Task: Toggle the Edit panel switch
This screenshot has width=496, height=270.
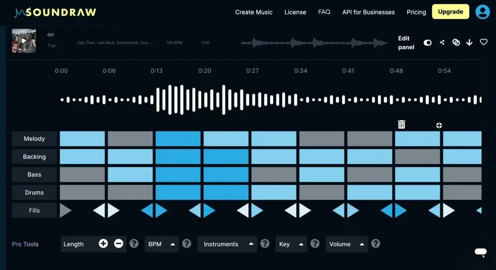Action: [427, 43]
